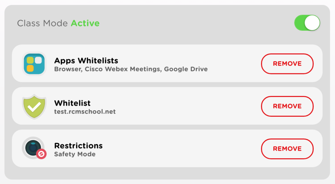
Task: Click the green Active status text
Action: (x=85, y=23)
